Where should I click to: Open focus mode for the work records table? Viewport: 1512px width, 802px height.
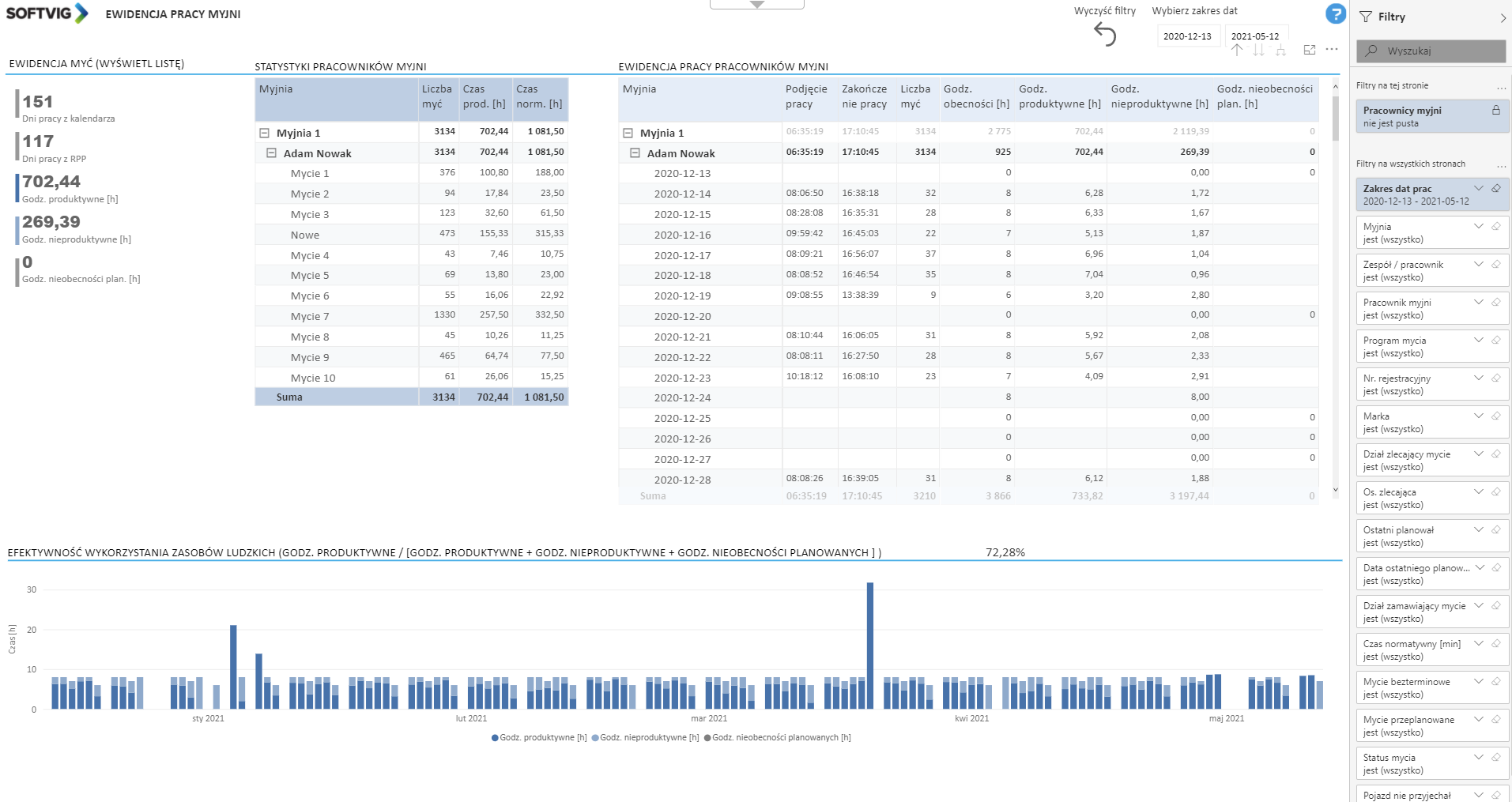point(1309,50)
